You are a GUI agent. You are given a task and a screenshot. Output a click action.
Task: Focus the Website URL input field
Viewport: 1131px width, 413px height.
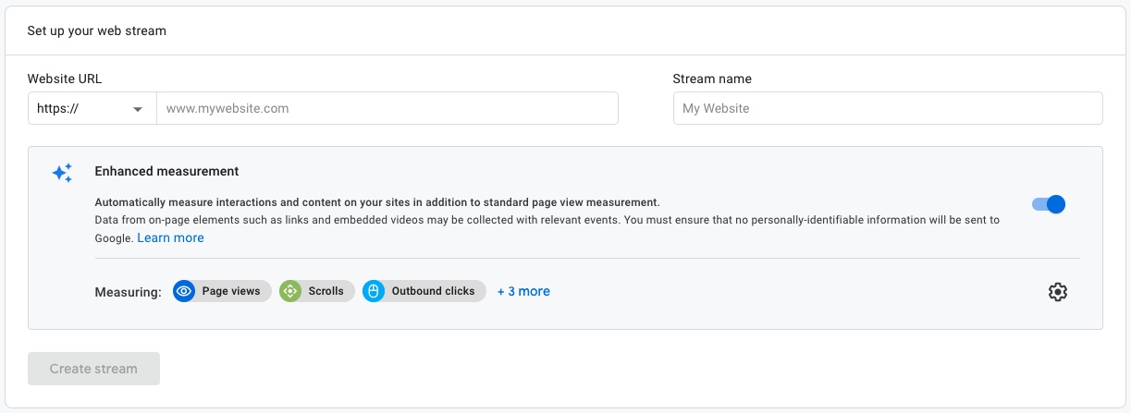[387, 108]
